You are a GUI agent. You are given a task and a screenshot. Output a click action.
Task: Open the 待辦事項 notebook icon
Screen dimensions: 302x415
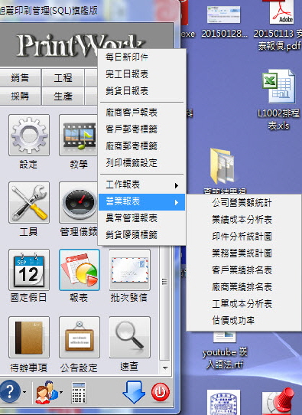click(x=29, y=337)
